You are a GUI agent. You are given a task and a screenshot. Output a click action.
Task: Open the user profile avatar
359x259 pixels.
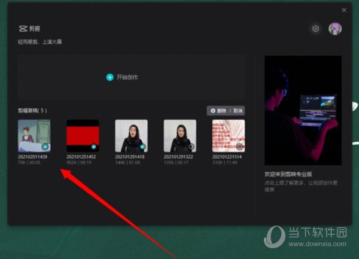(x=335, y=29)
